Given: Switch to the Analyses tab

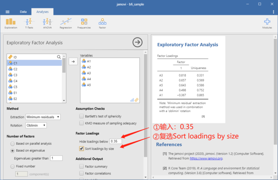Looking at the screenshot, I should click(42, 12).
